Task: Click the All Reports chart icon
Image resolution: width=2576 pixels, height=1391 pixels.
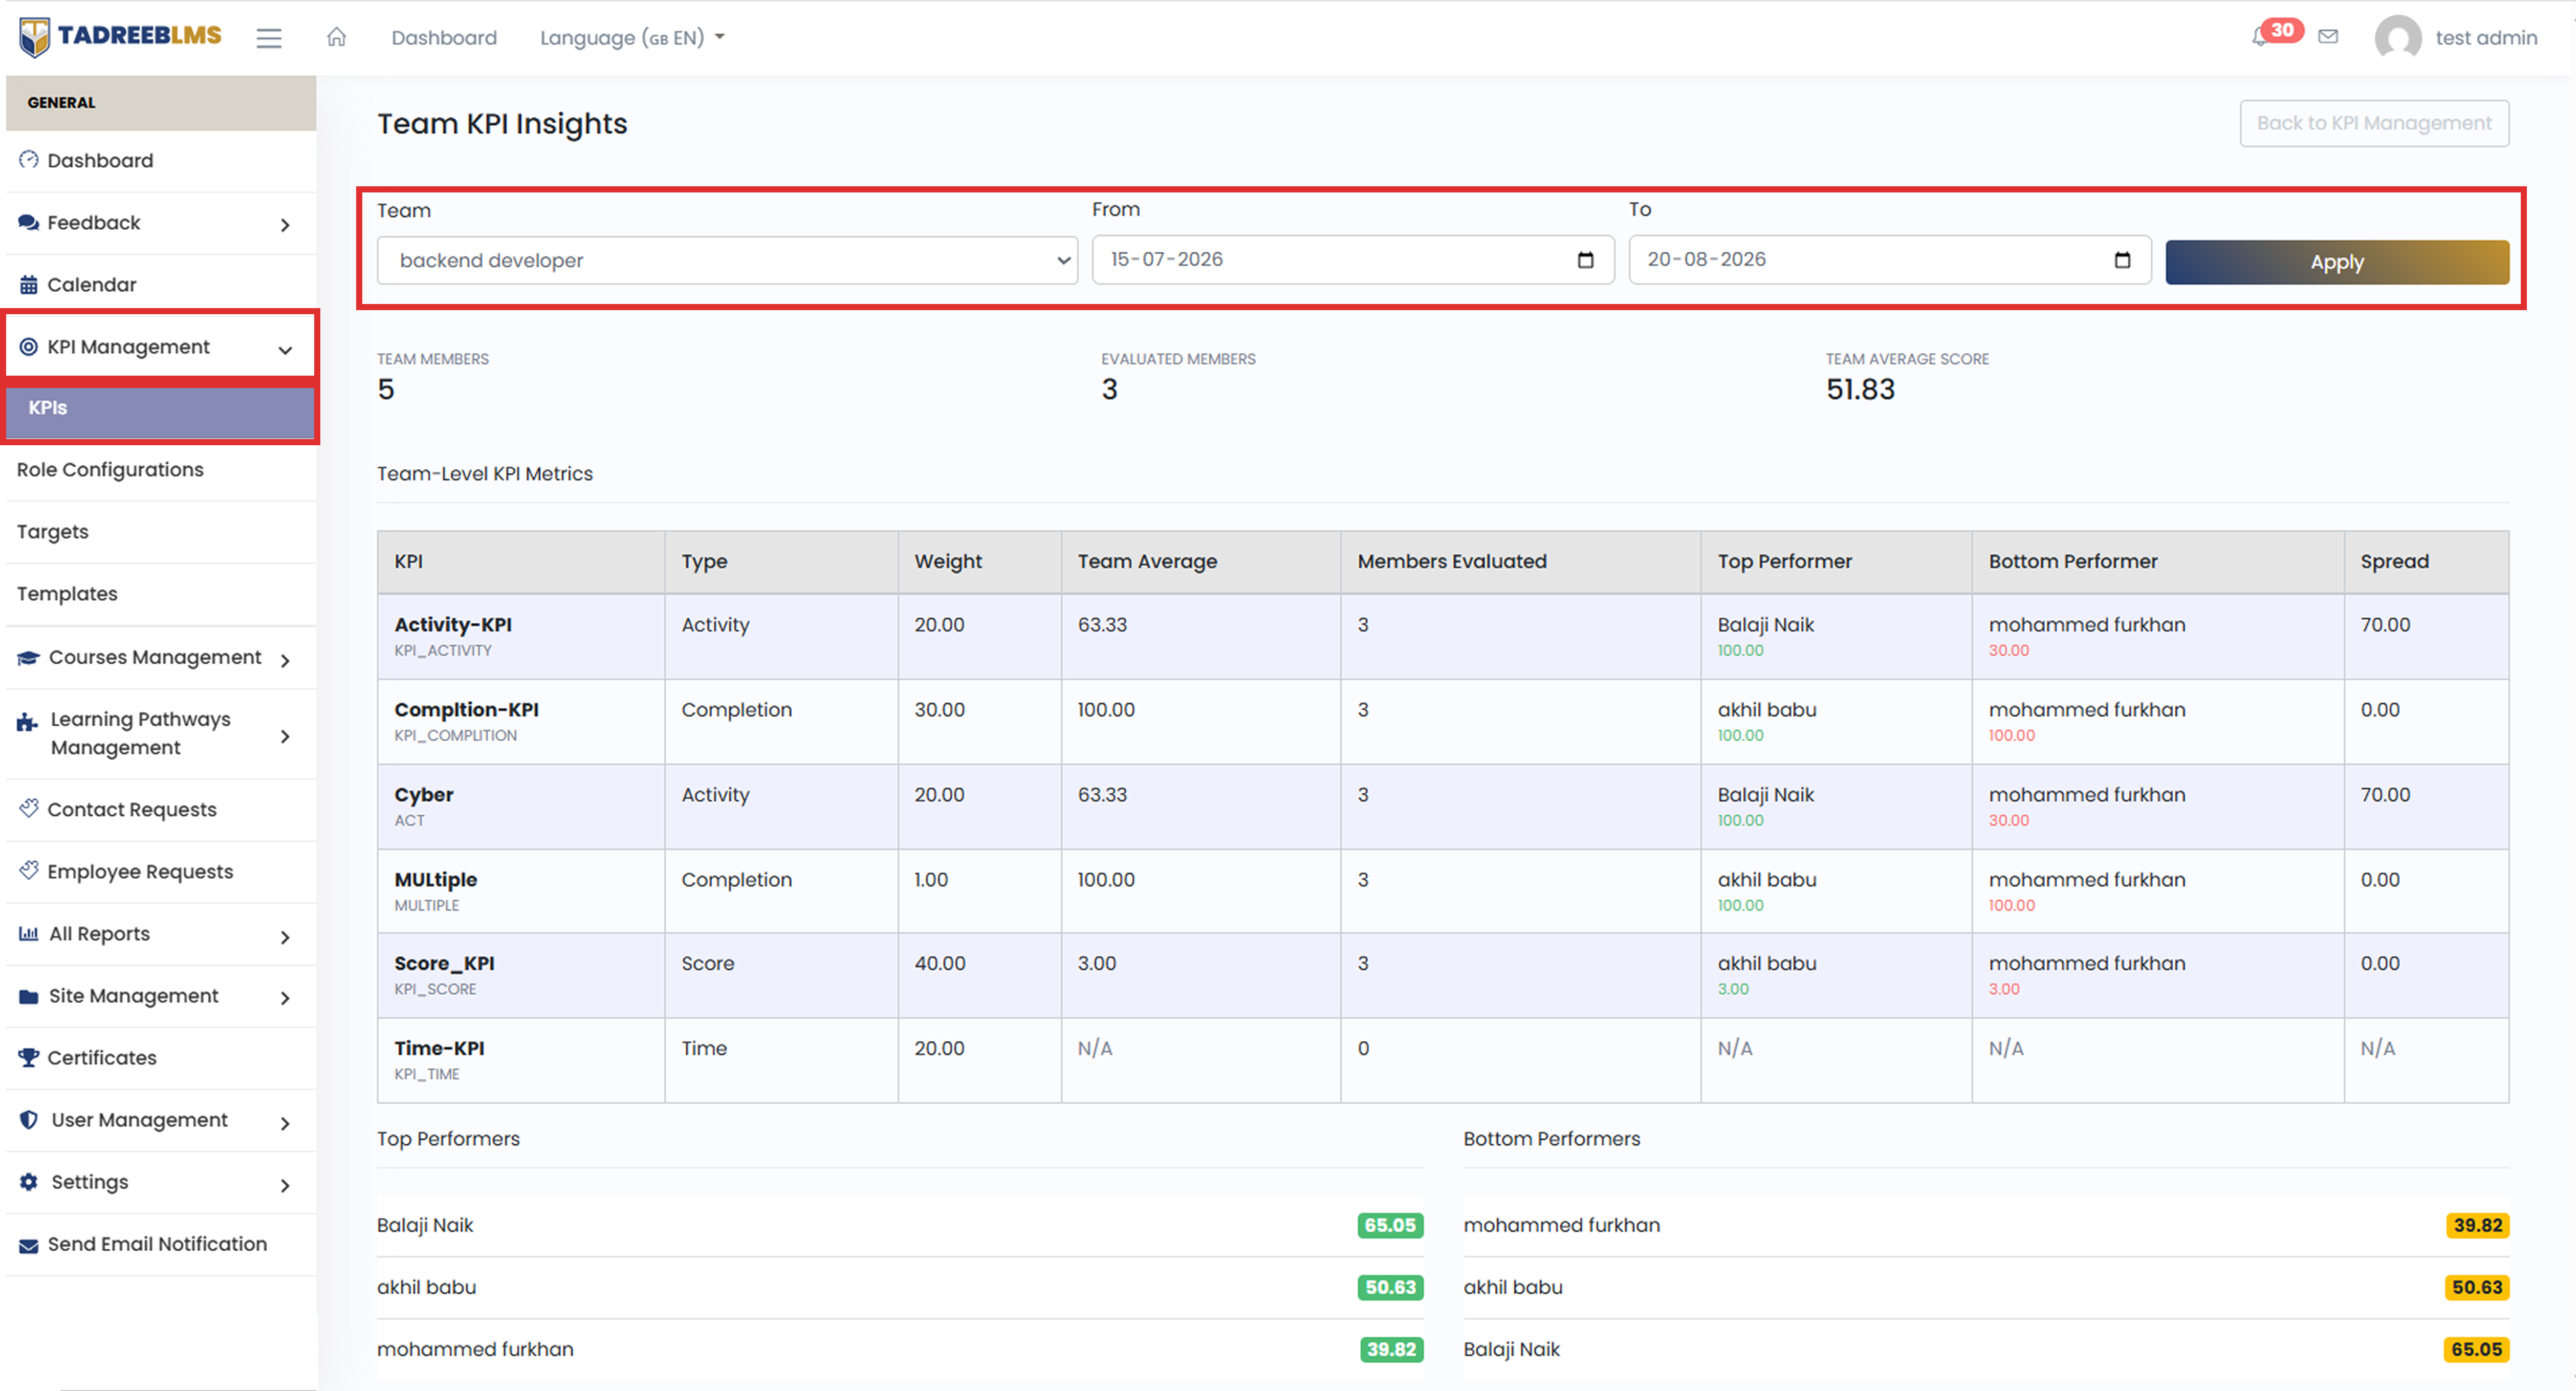Action: [x=29, y=933]
